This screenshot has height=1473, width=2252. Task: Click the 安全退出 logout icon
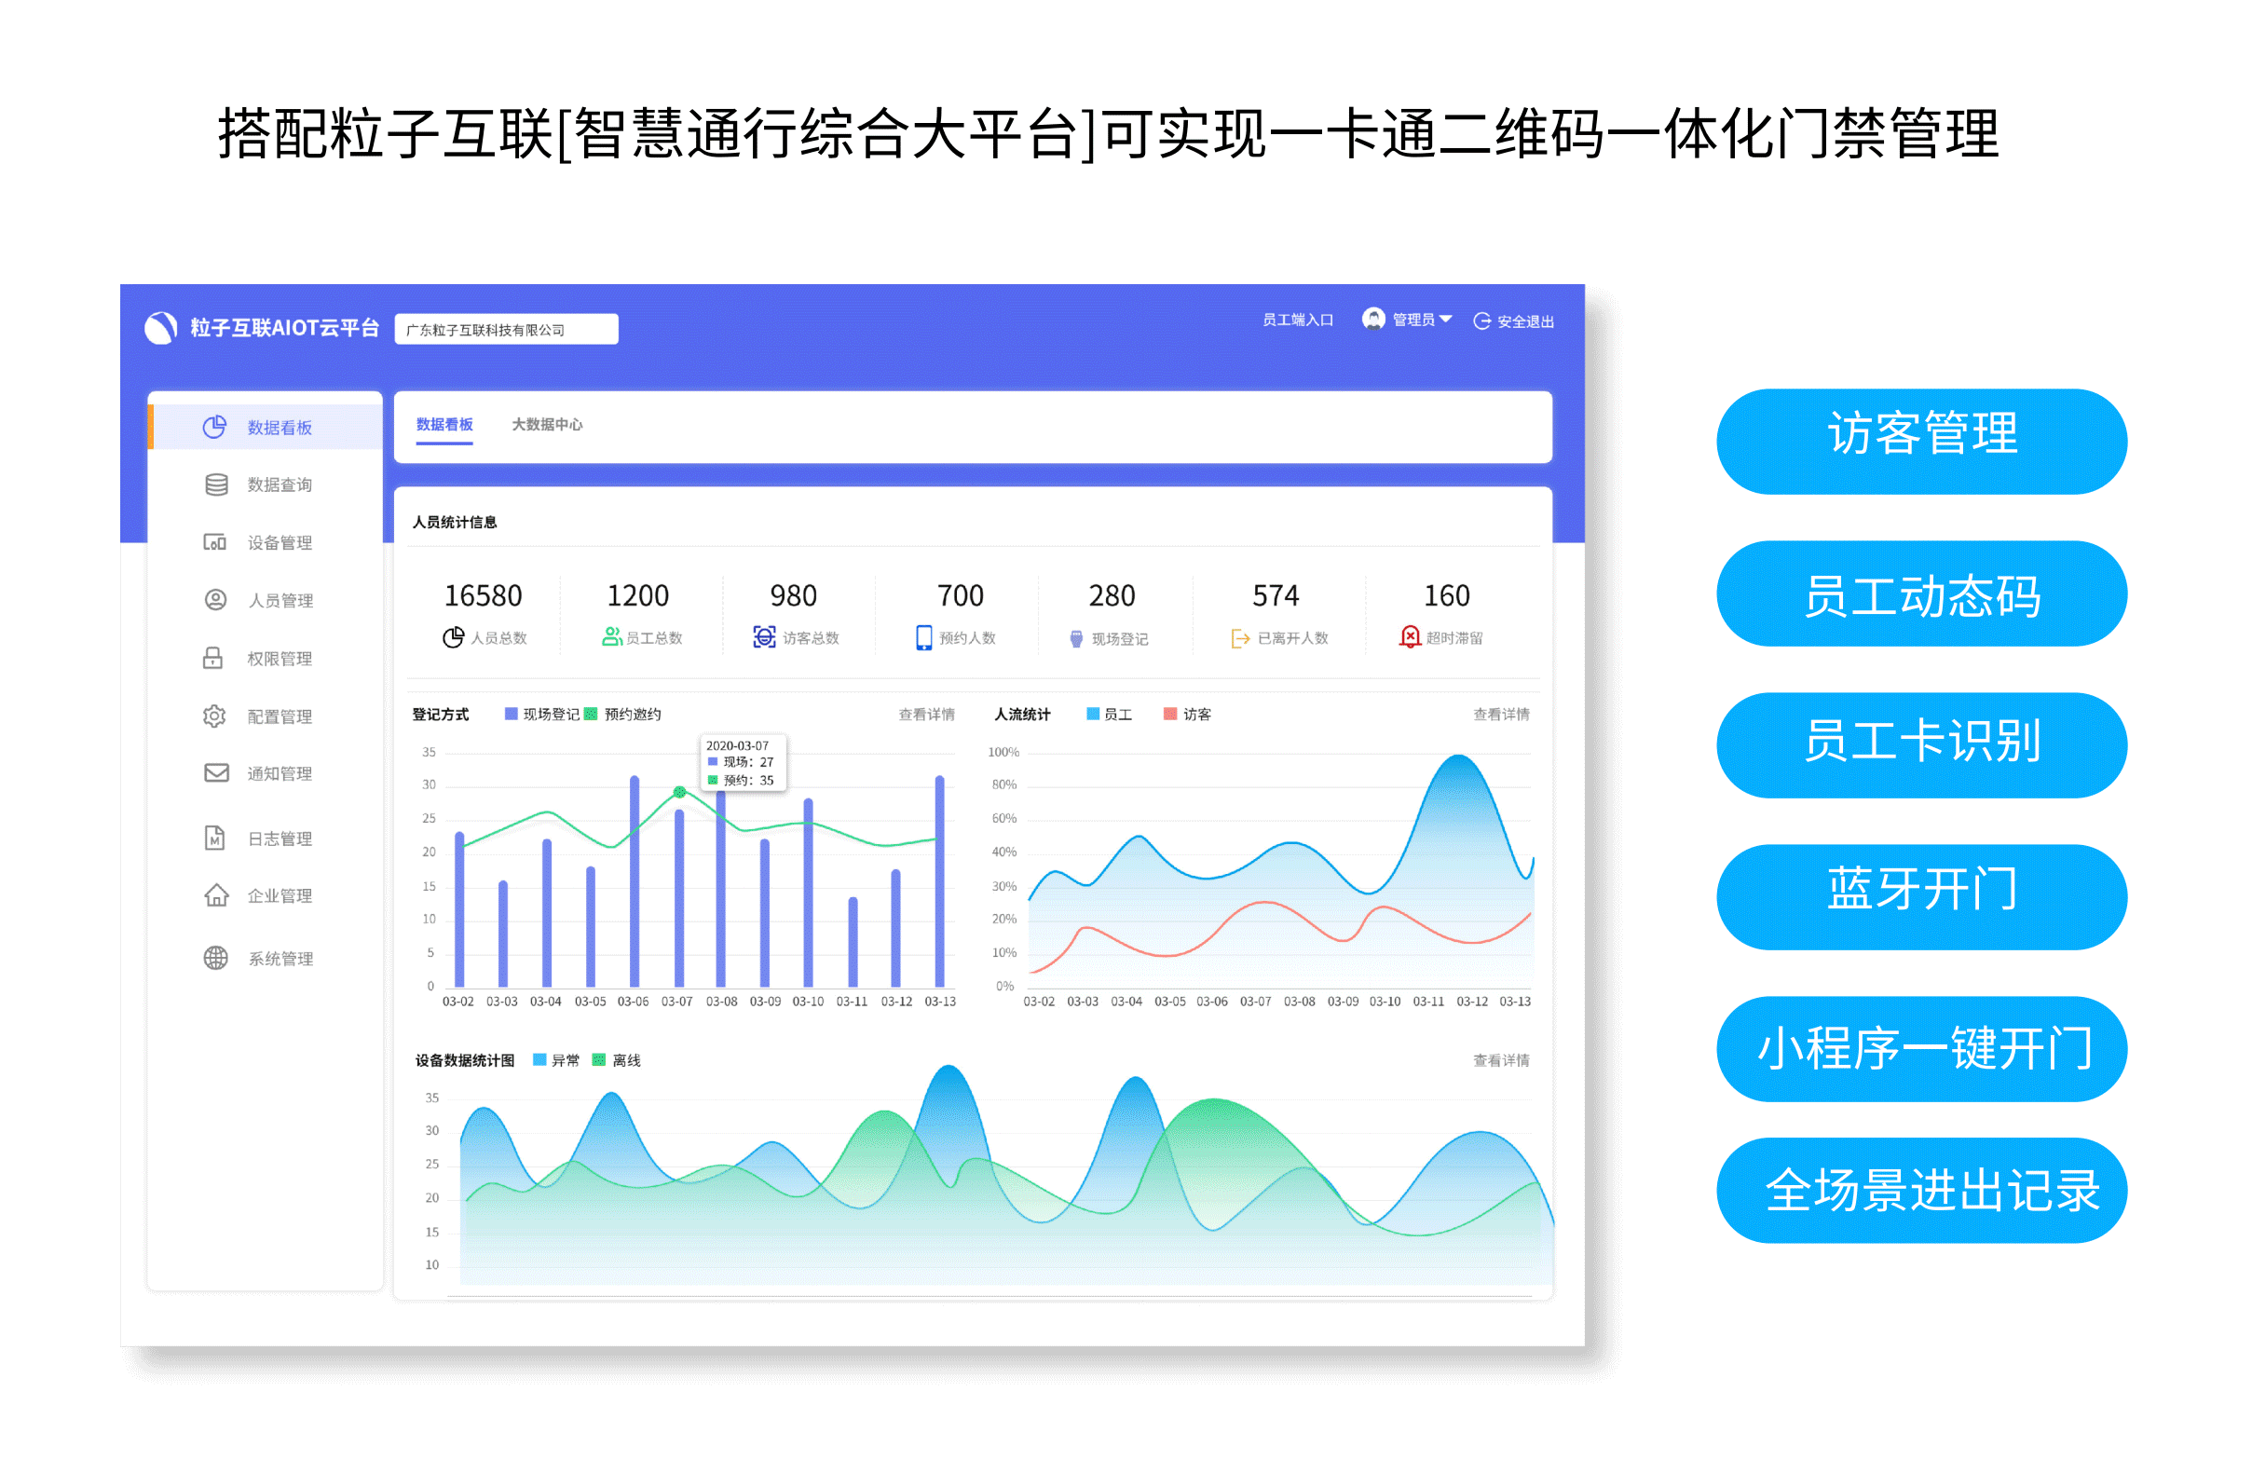(x=1482, y=321)
